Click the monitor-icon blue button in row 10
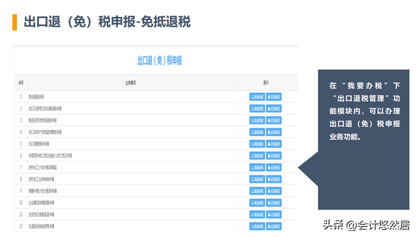 (257, 202)
